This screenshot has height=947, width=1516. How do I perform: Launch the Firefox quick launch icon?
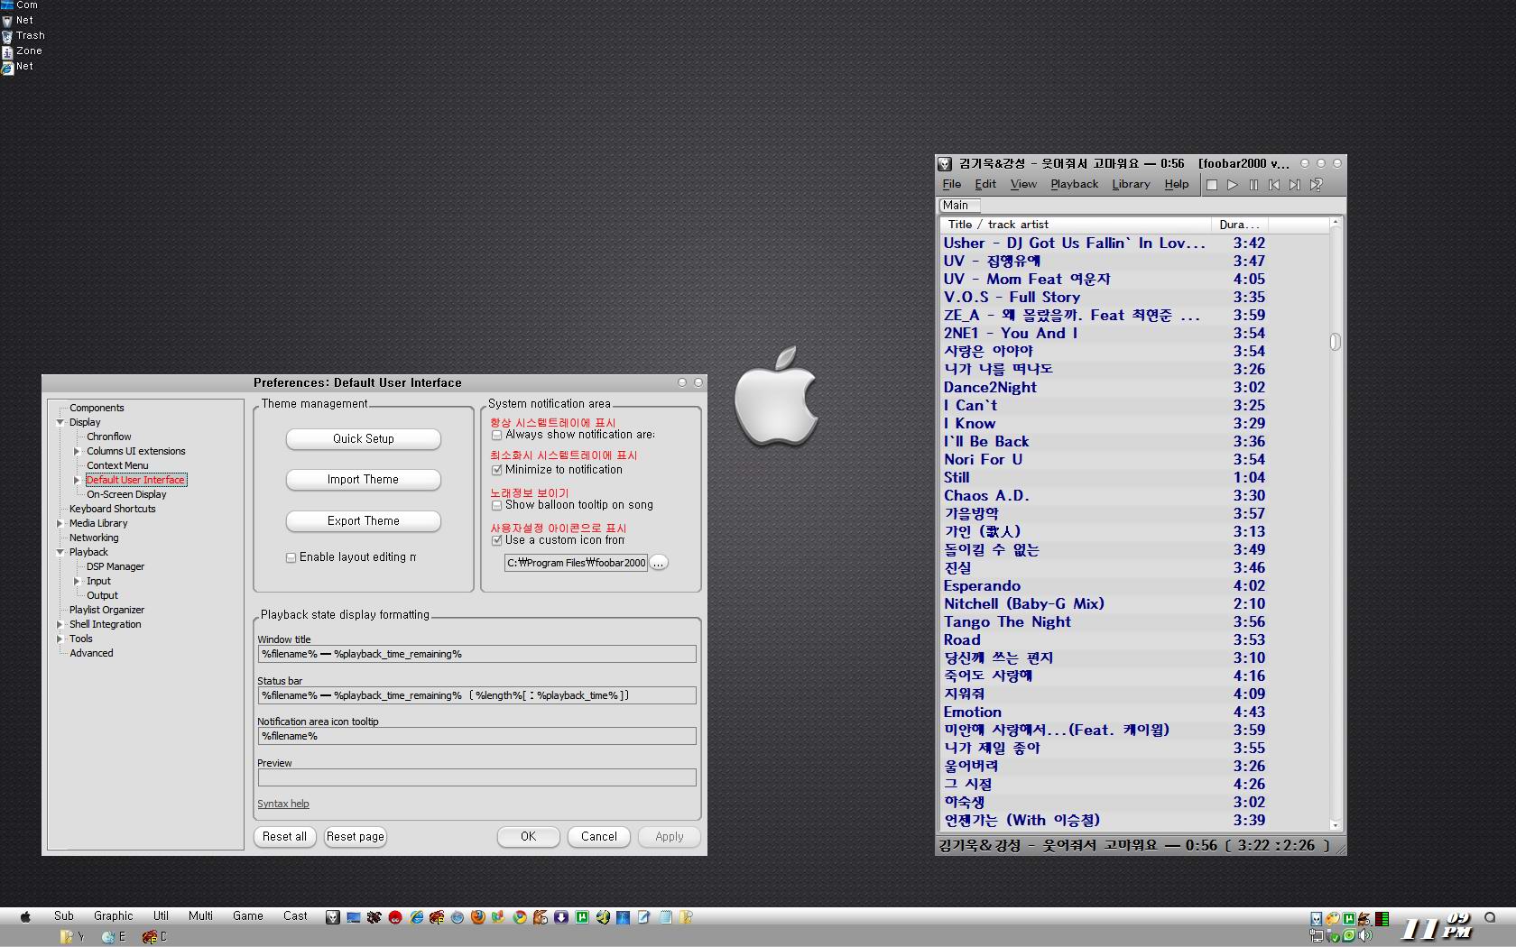(478, 917)
